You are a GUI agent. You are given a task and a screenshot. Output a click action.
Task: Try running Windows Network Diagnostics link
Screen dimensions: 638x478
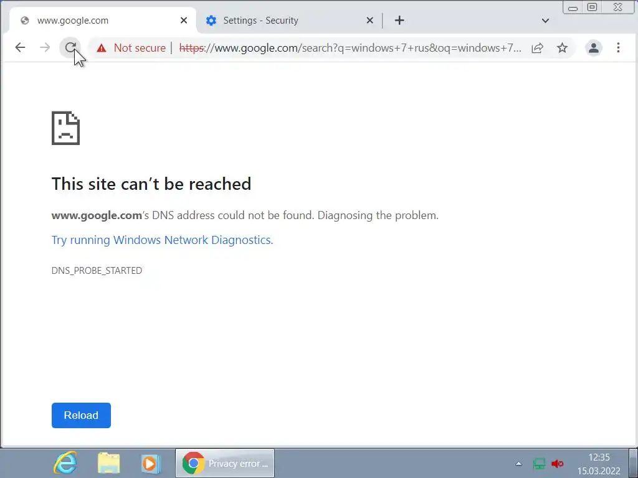tap(163, 240)
